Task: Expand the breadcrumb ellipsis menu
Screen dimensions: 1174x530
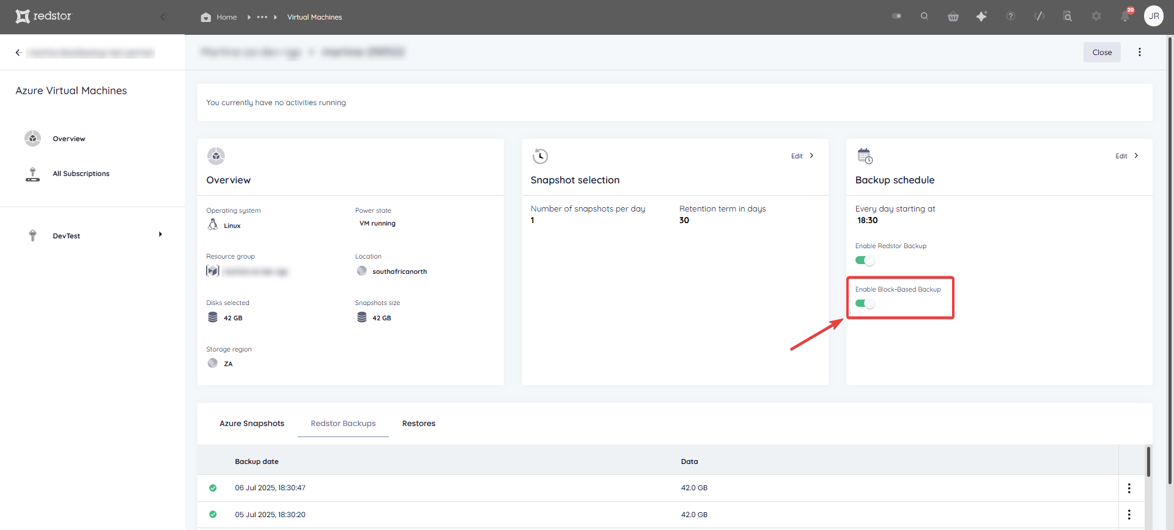Action: click(262, 17)
